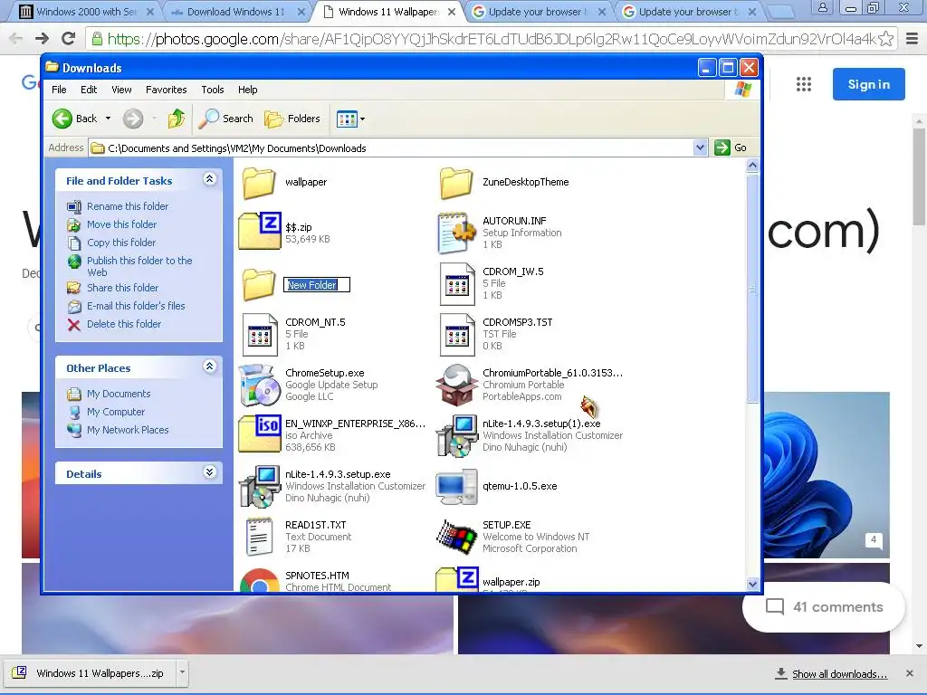The image size is (927, 695).
Task: Select the nLite-1.4.9.3.setup(1).exe icon
Action: tap(456, 436)
